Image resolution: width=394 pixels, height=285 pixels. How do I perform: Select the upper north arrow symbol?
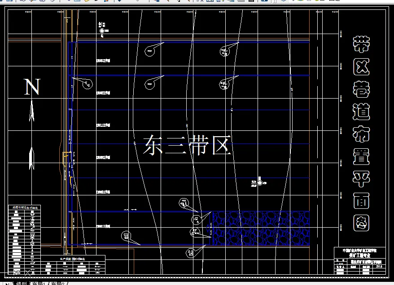(32, 111)
